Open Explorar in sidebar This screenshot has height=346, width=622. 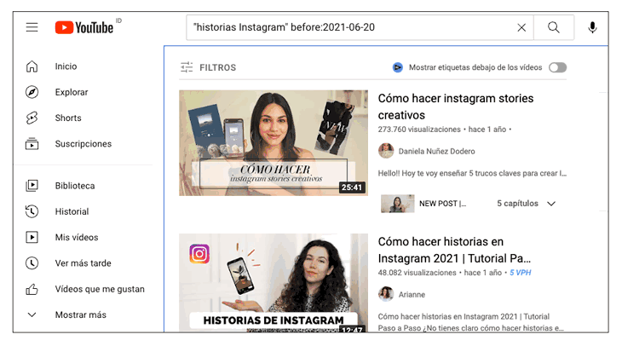point(72,92)
